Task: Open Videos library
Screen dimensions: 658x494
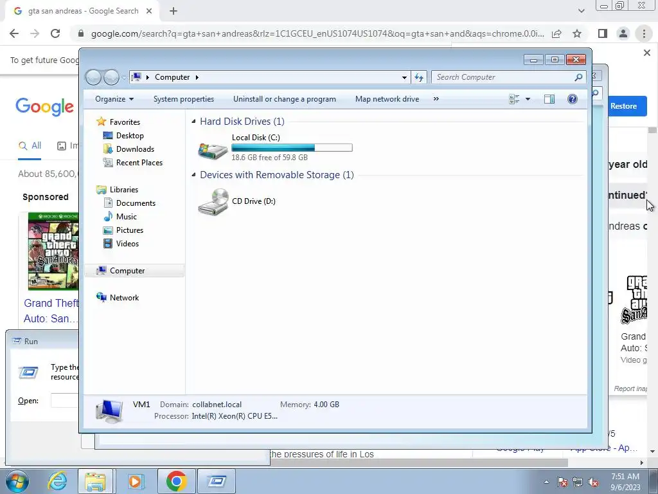Action: (127, 244)
